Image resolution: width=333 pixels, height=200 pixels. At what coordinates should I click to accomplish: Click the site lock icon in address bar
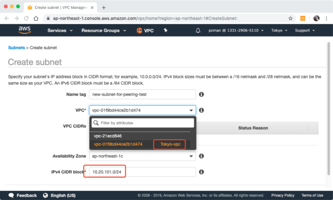click(48, 18)
